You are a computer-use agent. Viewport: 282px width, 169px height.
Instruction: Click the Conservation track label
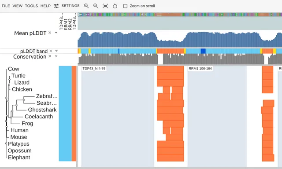click(30, 57)
